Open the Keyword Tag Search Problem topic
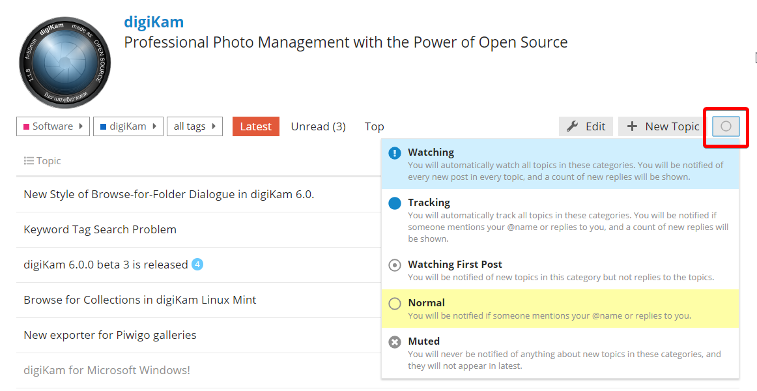The width and height of the screenshot is (757, 391). coord(100,229)
